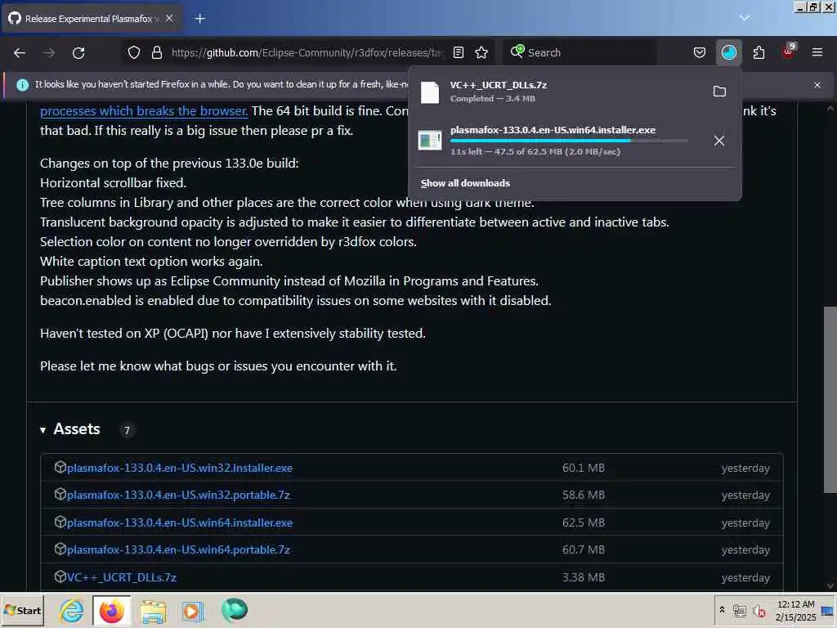Open the green globe taskbar application
Viewport: 837px width, 628px height.
[235, 610]
